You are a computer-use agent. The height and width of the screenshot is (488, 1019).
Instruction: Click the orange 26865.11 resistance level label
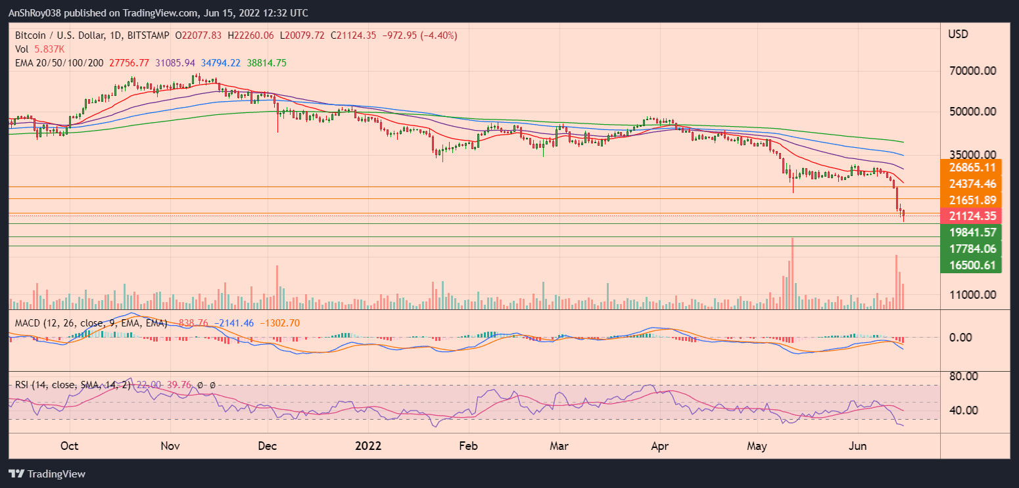coord(972,168)
